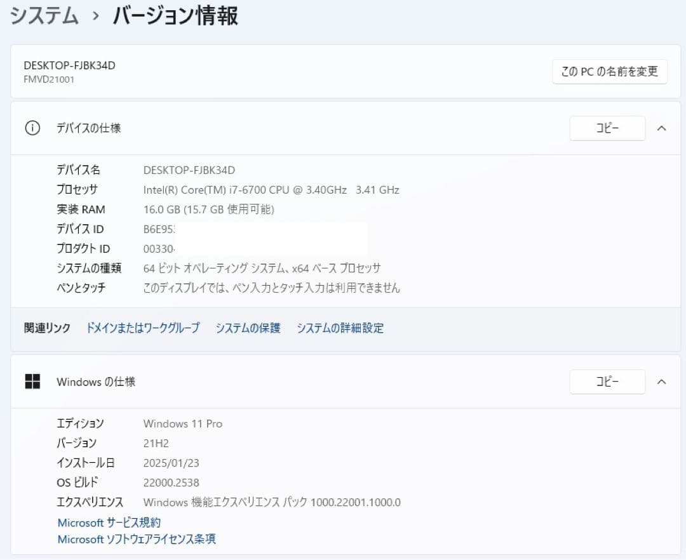Click the エクスペリエンス label
Screen dimensions: 686x560
[x=90, y=502]
